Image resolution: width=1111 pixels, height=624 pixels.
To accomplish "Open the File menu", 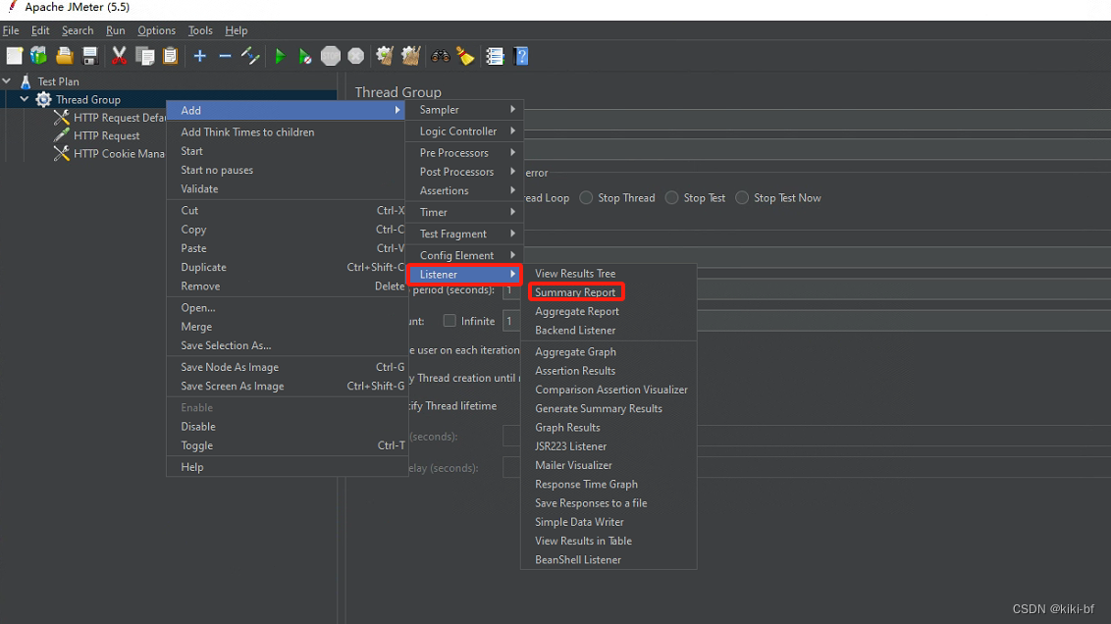I will pos(11,30).
